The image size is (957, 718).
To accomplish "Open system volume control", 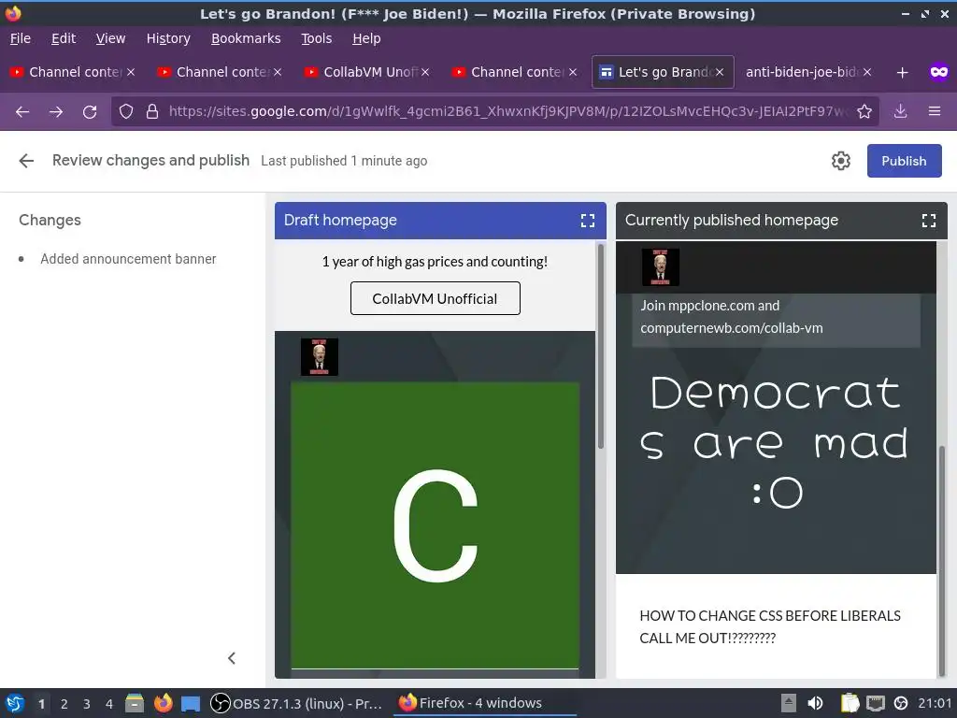I will [x=815, y=703].
